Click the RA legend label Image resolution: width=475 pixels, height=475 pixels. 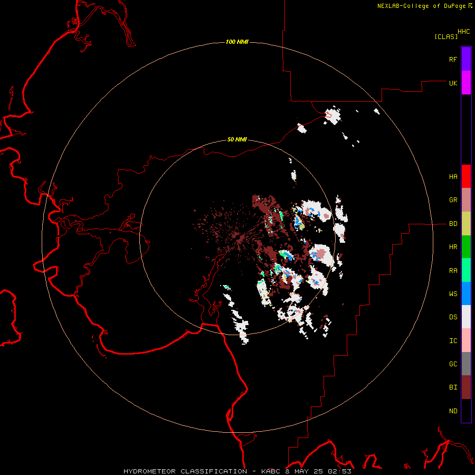pos(453,271)
